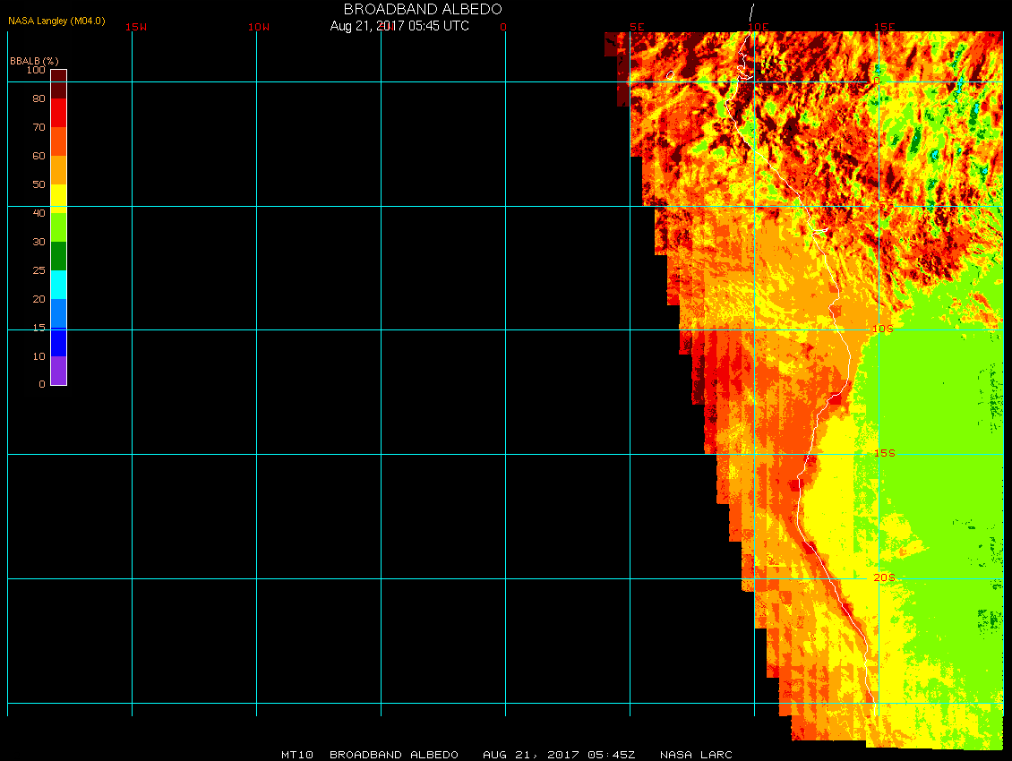
Task: Click the footer AUG 21, 2017 05:45Z text
Action: tap(560, 755)
